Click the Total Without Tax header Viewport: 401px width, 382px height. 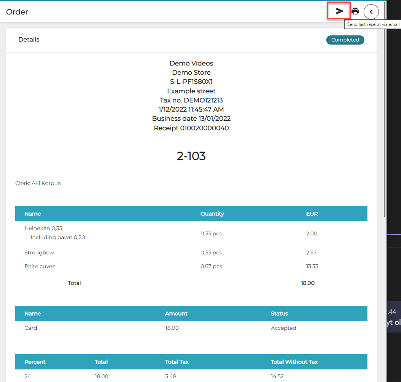(294, 362)
